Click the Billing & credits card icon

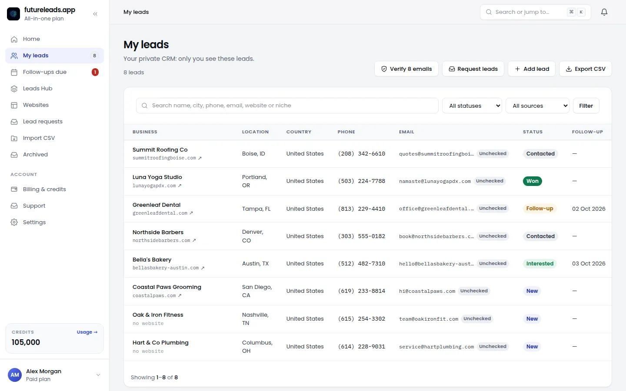[x=14, y=189]
